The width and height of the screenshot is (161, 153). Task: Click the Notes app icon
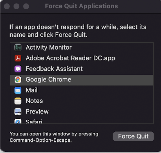tap(18, 101)
